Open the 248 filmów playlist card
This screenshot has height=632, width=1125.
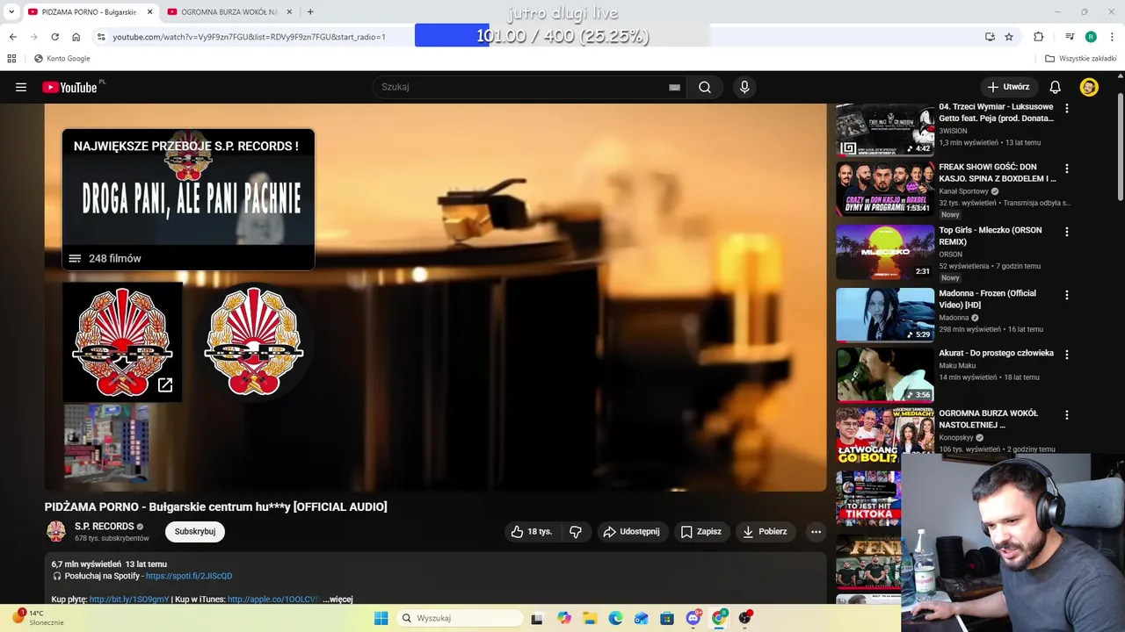188,199
